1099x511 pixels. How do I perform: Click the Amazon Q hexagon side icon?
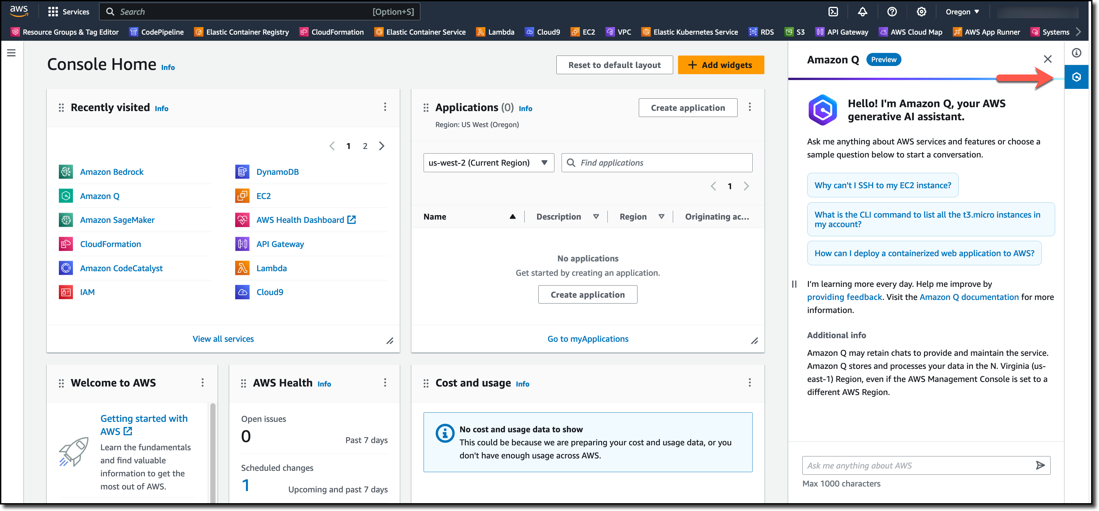click(x=1076, y=77)
